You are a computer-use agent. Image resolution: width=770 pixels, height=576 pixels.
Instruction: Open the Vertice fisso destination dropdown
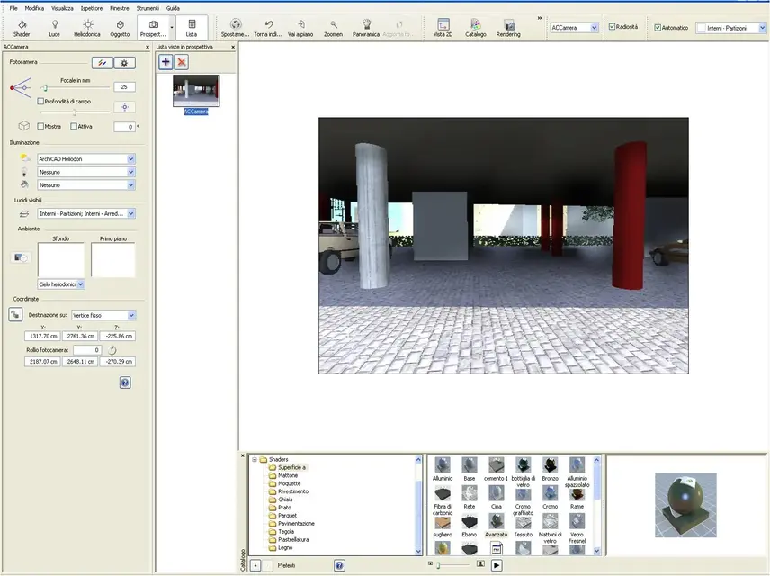tap(131, 316)
